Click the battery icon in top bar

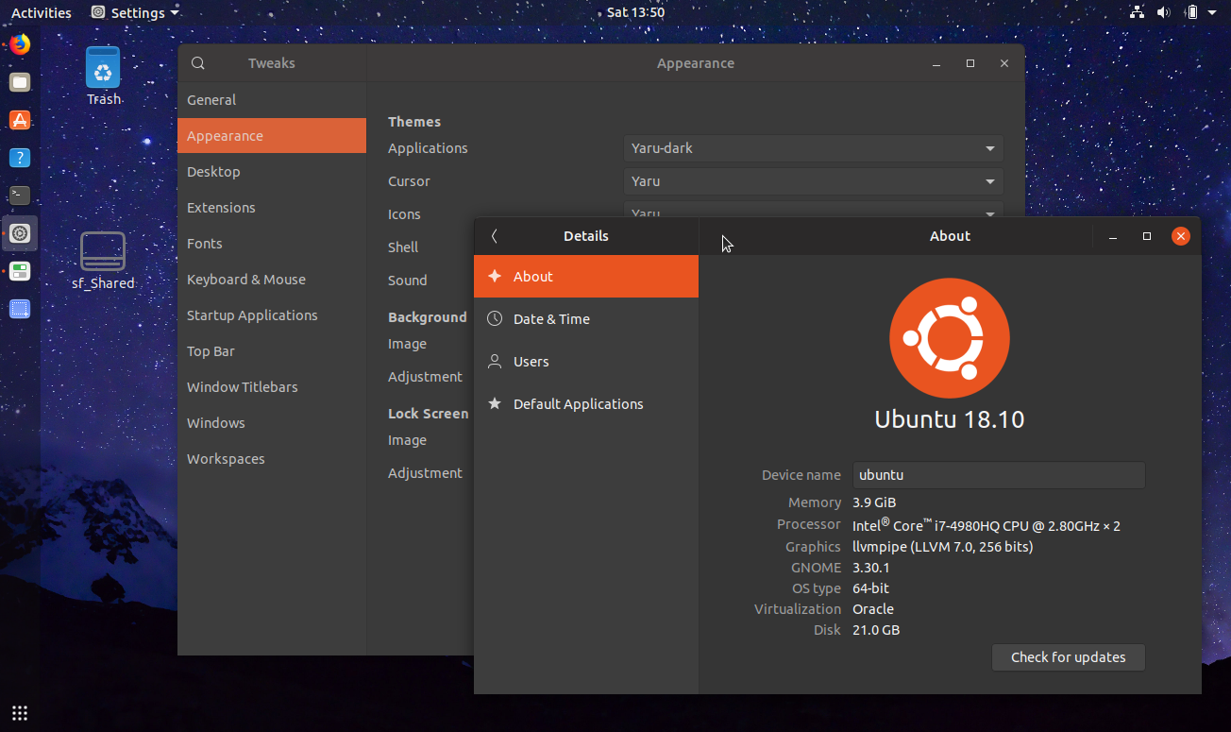point(1191,12)
